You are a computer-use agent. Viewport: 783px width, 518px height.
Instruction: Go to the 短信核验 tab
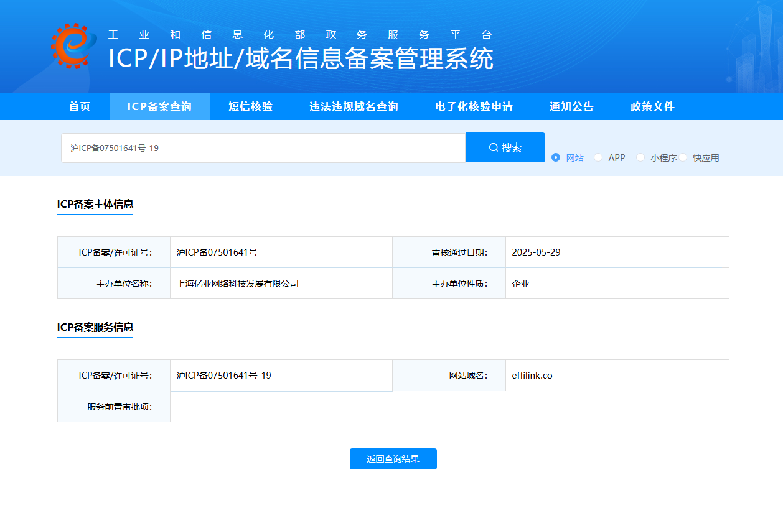[x=251, y=106]
